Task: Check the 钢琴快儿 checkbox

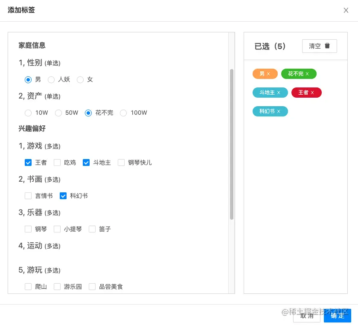Action: (x=121, y=163)
